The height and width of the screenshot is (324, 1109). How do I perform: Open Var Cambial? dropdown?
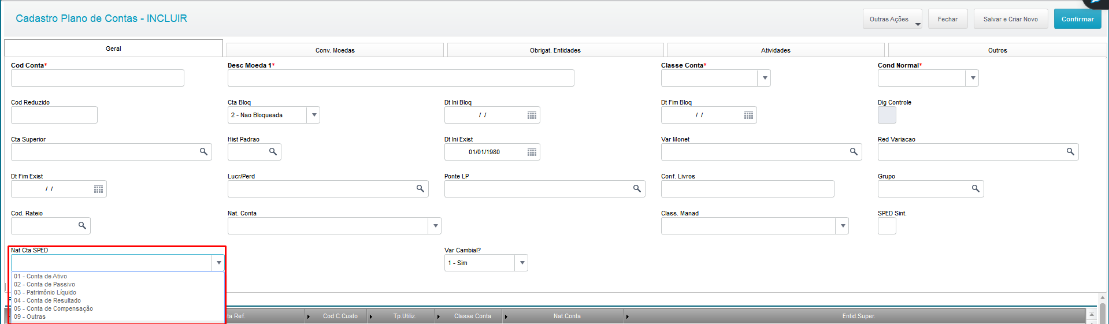(522, 263)
